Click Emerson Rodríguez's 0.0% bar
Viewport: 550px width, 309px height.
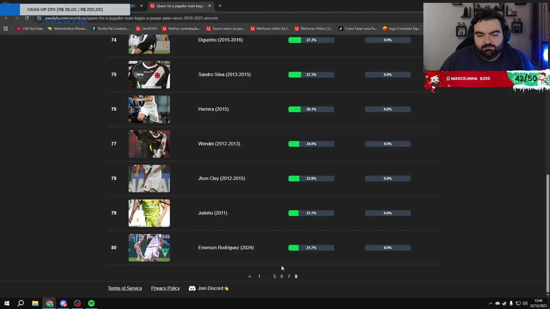(388, 248)
